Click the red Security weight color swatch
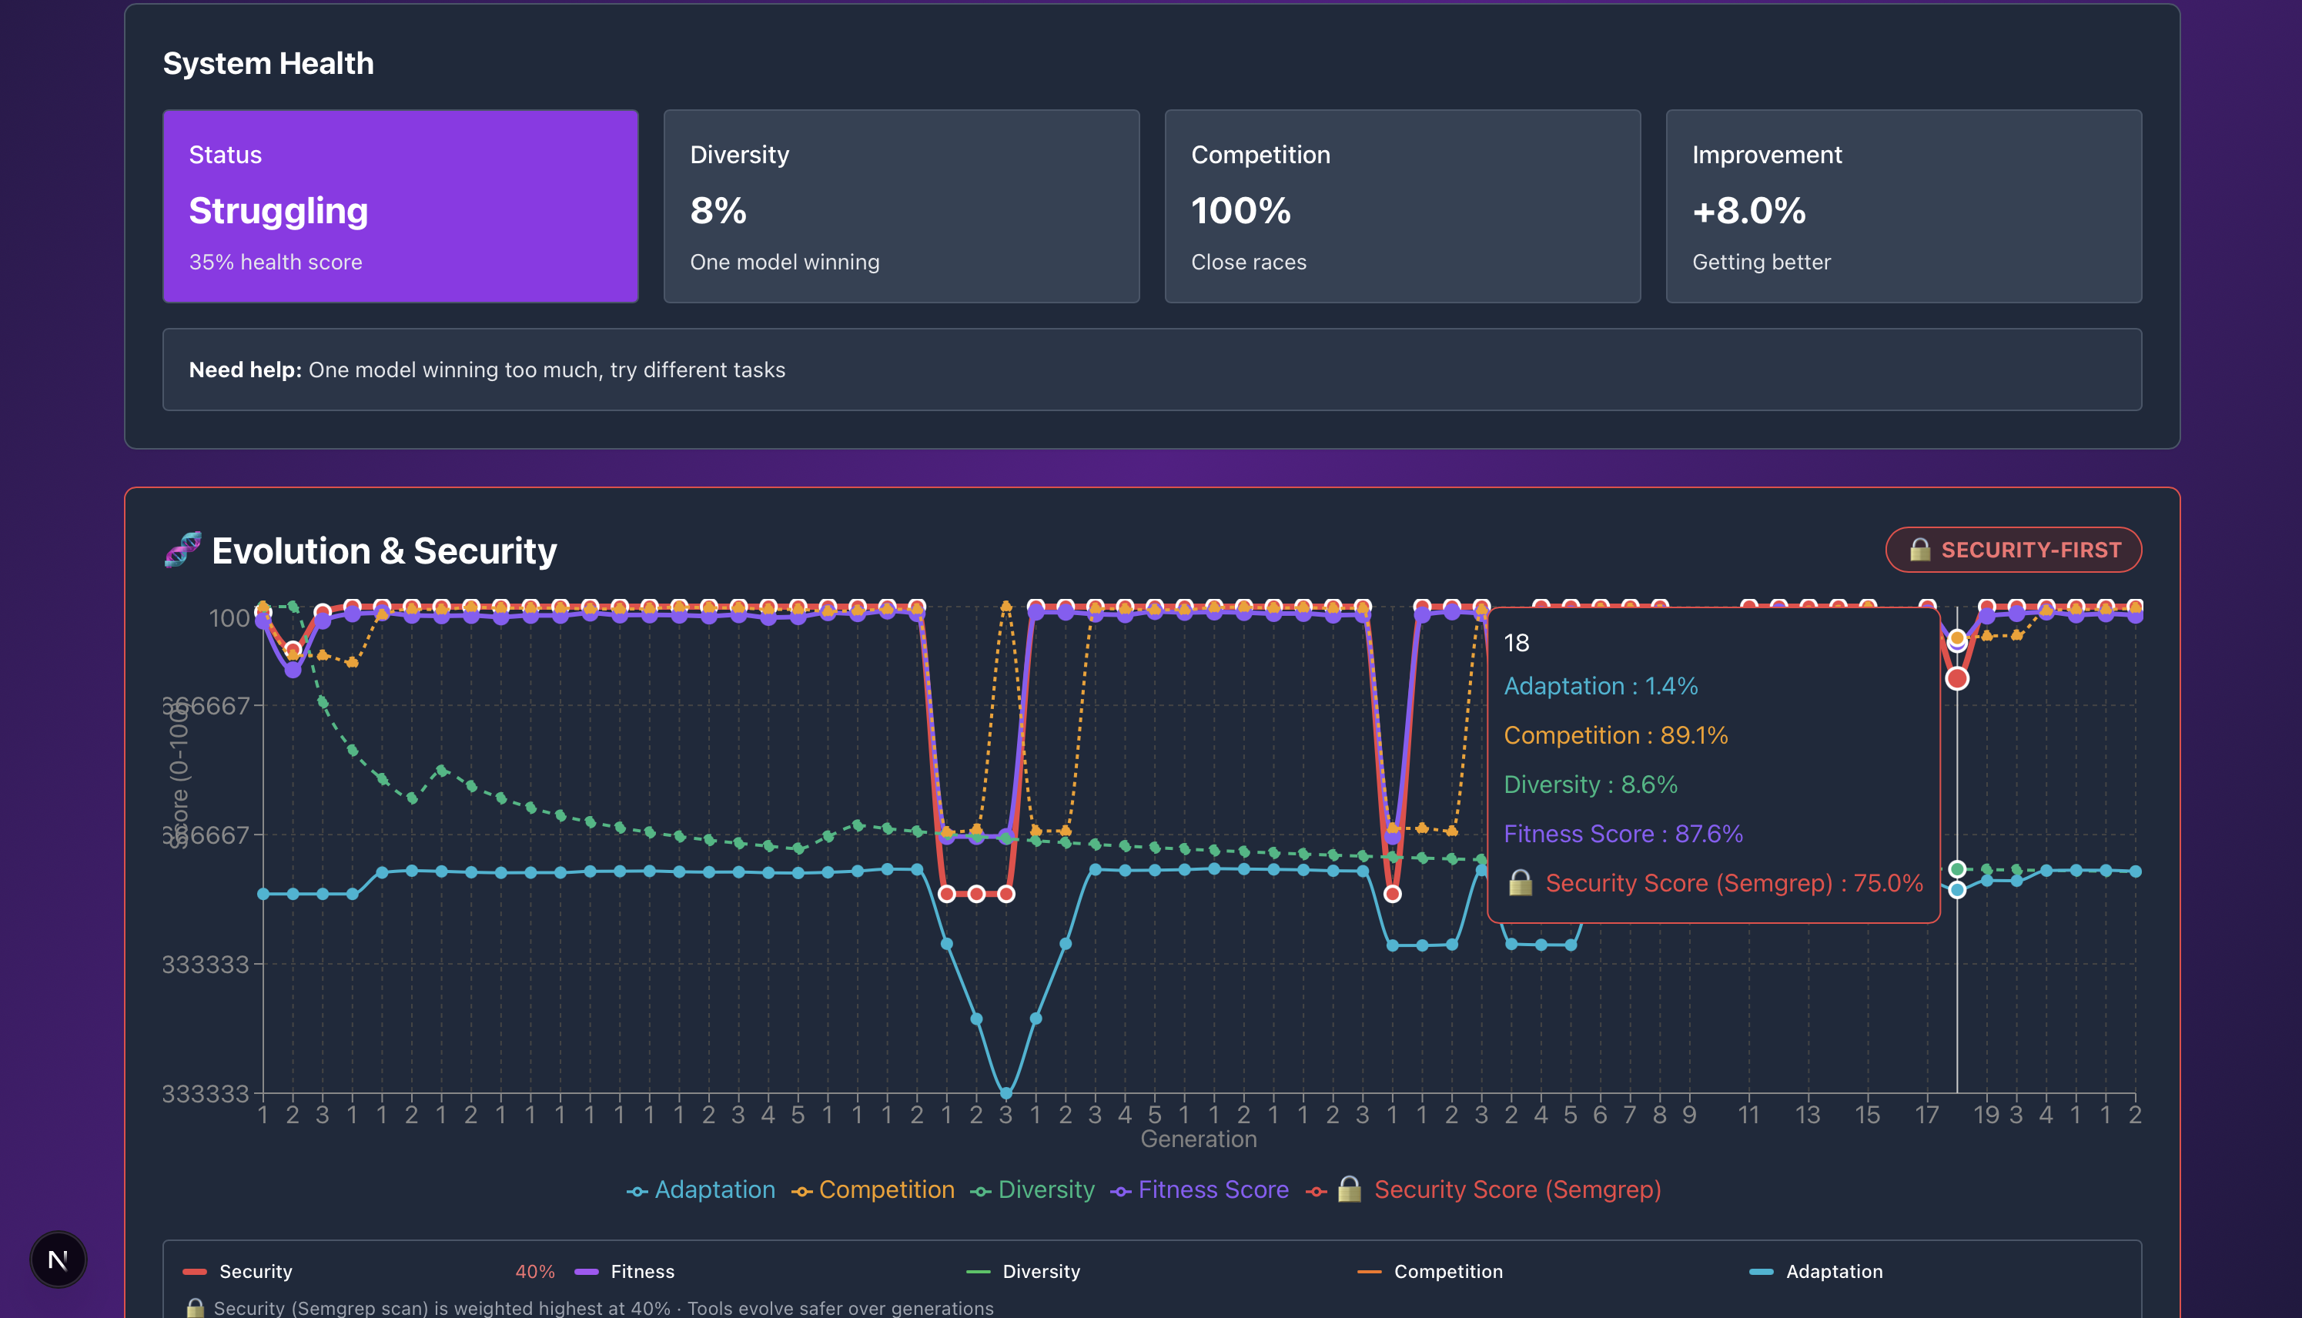The image size is (2302, 1318). pyautogui.click(x=195, y=1272)
